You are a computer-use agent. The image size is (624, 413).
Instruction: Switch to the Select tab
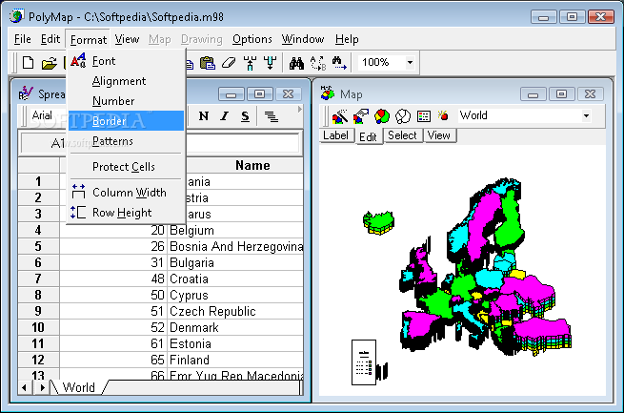coord(402,135)
